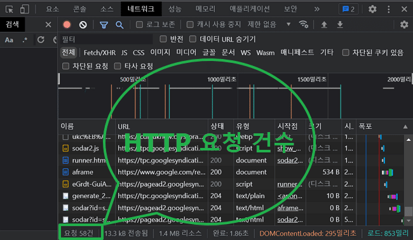Switch to the 성능 tab

(175, 9)
